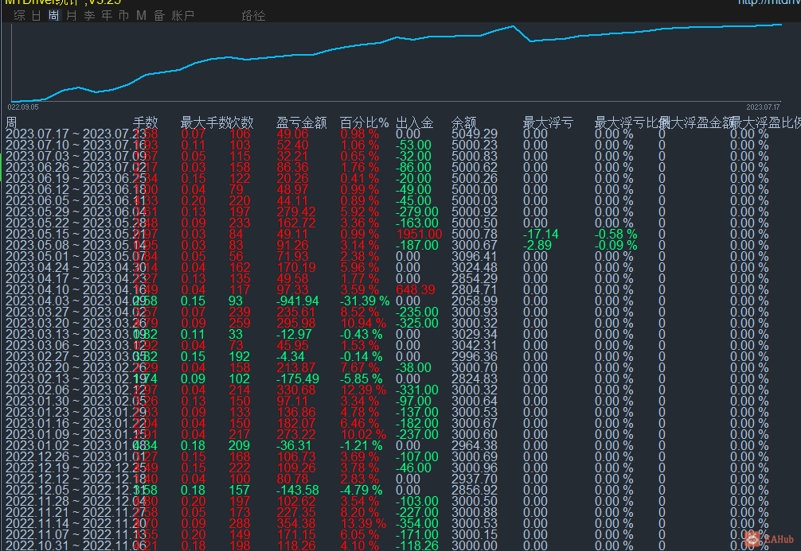Click the 余额 column header
This screenshot has height=551, width=801.
[463, 122]
